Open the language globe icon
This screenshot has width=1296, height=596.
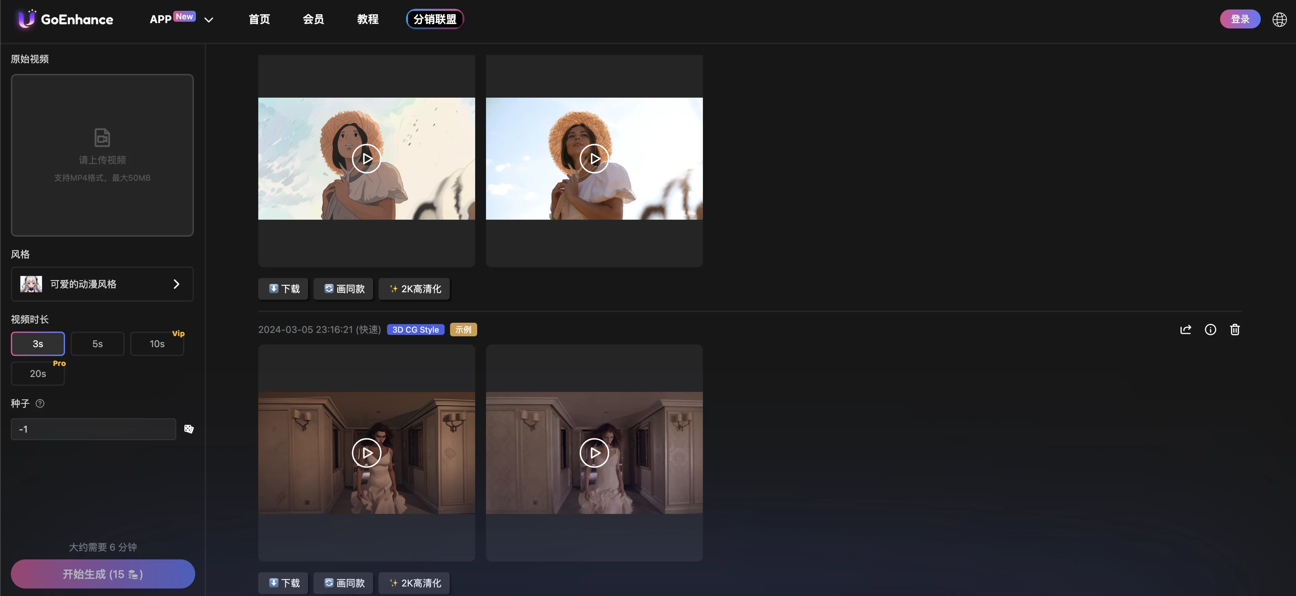tap(1279, 20)
